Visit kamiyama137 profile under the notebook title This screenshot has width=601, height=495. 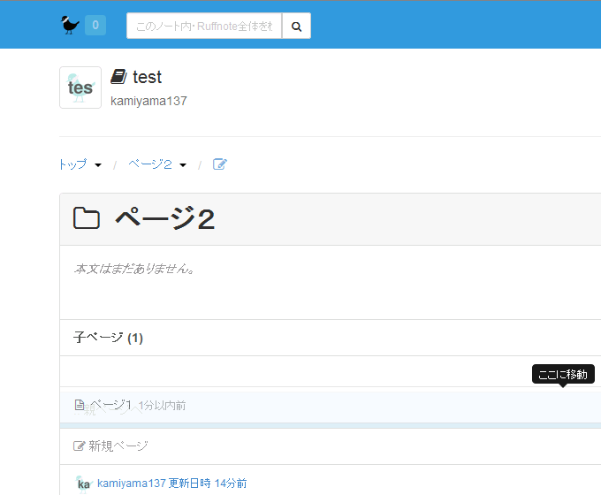(148, 101)
